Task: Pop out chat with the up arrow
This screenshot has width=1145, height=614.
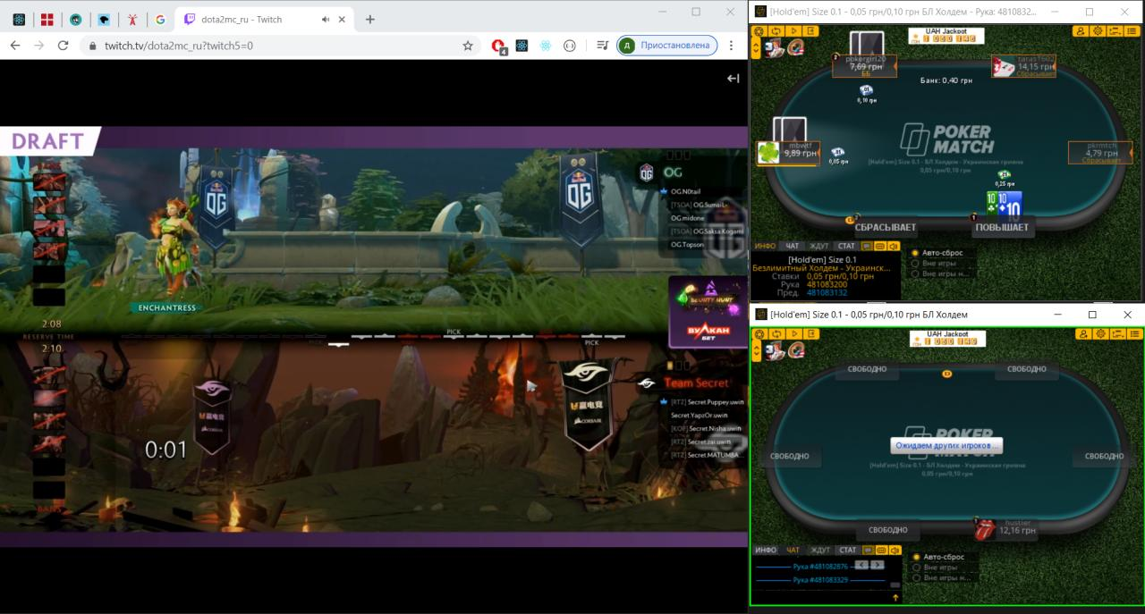Action: (895, 597)
